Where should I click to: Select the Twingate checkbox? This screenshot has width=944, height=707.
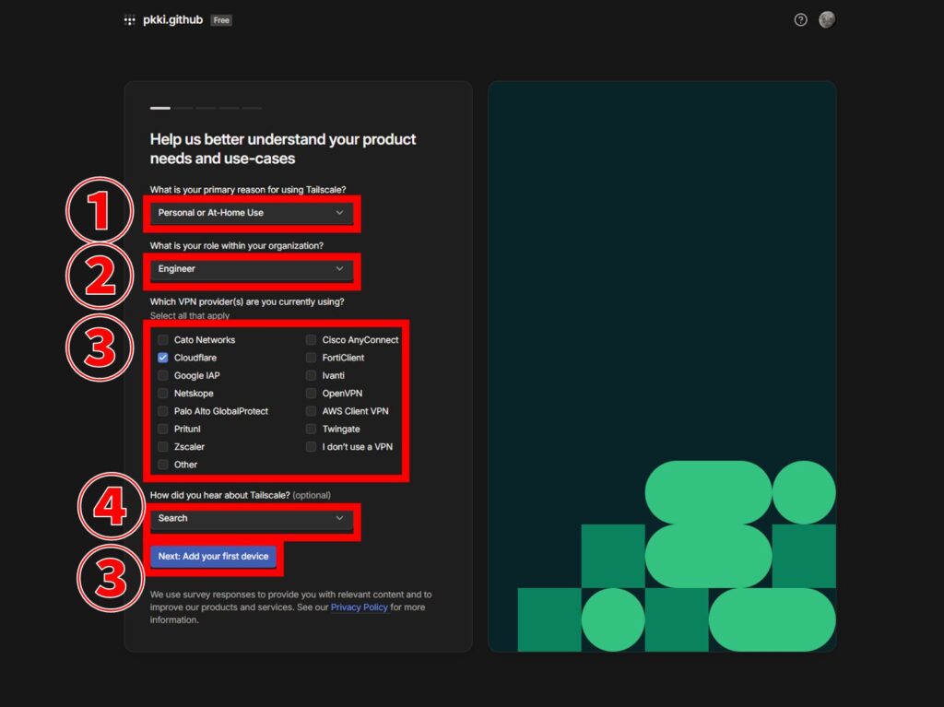pos(312,430)
